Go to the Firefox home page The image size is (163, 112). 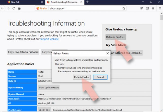click(19, 8)
